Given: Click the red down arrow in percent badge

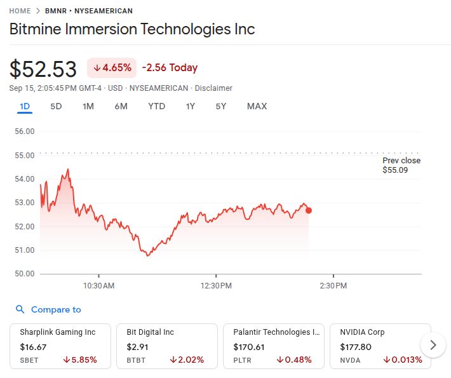Looking at the screenshot, I should click(x=97, y=67).
